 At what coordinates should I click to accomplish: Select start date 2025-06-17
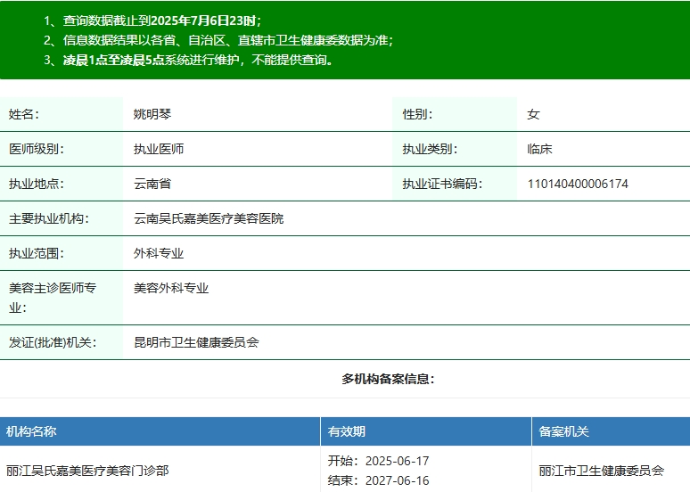[x=398, y=461]
